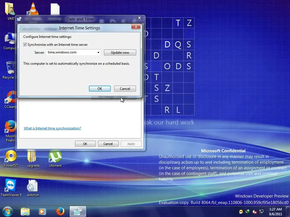The width and height of the screenshot is (290, 217).
Task: Click the muted volume tray icon
Action: [255, 212]
